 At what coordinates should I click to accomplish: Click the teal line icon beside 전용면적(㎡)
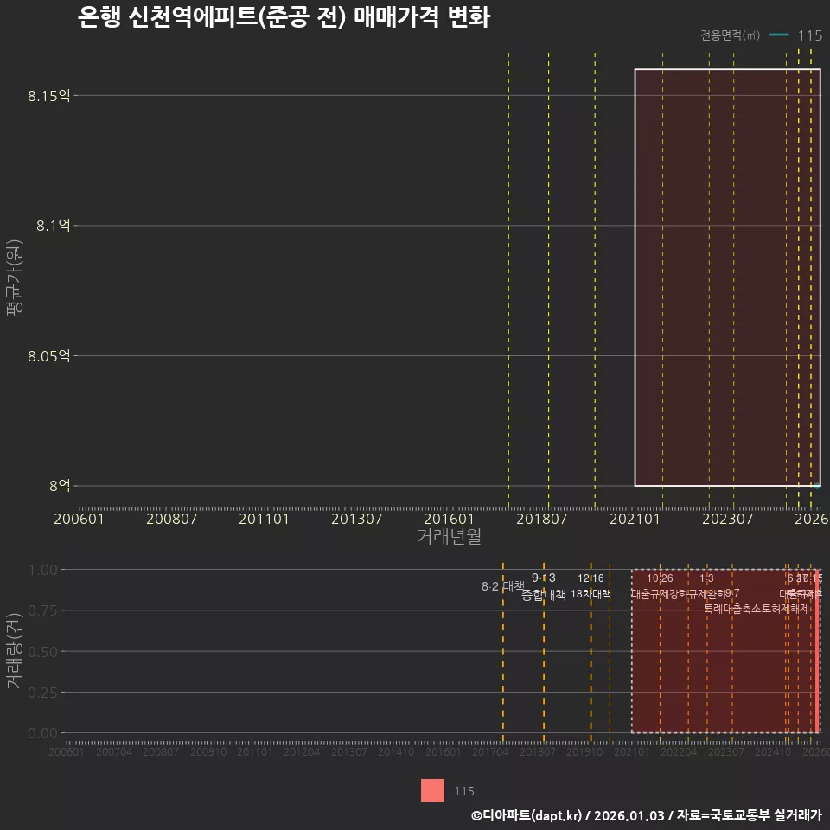pos(776,36)
